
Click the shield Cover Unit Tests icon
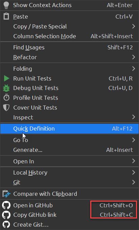[6, 108]
